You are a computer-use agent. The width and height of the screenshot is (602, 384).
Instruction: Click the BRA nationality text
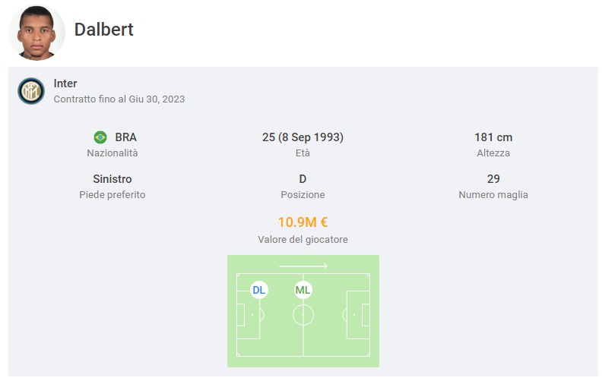tap(126, 137)
